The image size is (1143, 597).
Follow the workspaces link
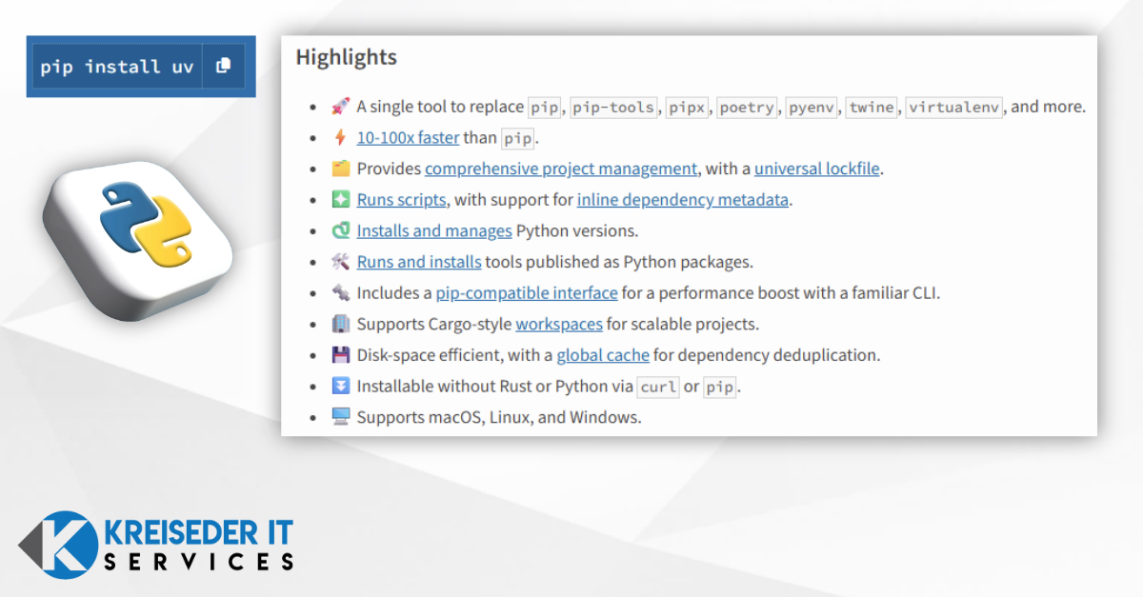point(559,324)
